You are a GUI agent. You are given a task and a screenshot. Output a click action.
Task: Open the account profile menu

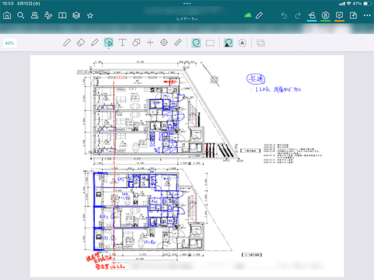point(325,15)
